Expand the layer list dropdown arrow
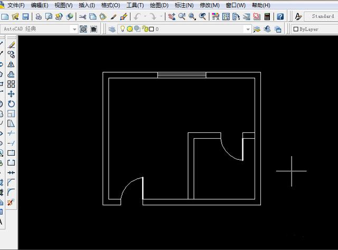This screenshot has height=250, width=338. (x=248, y=29)
